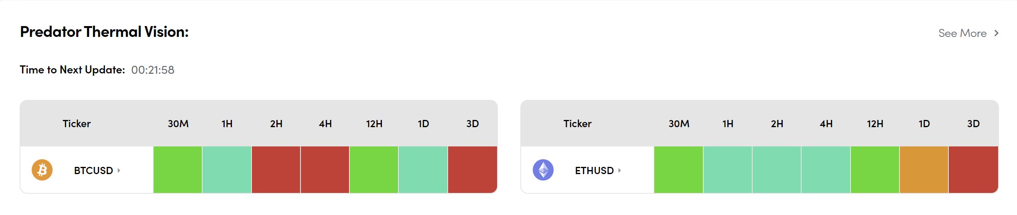Click the BTCUSD ticker label
1017x215 pixels.
tap(93, 170)
